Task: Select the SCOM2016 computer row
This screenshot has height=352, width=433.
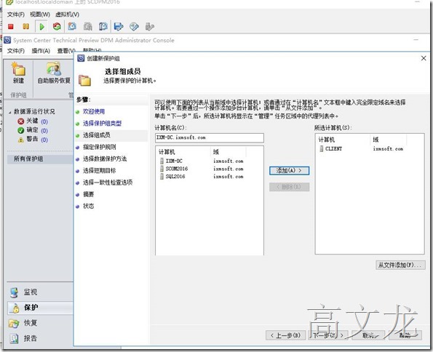Action: 202,169
